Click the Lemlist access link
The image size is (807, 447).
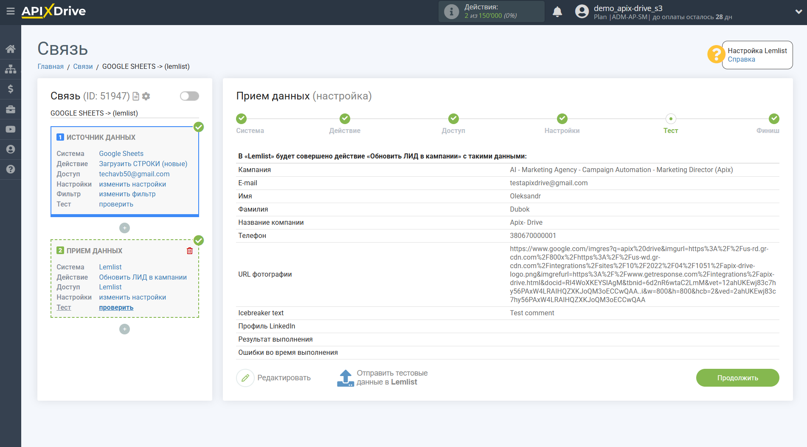point(110,287)
